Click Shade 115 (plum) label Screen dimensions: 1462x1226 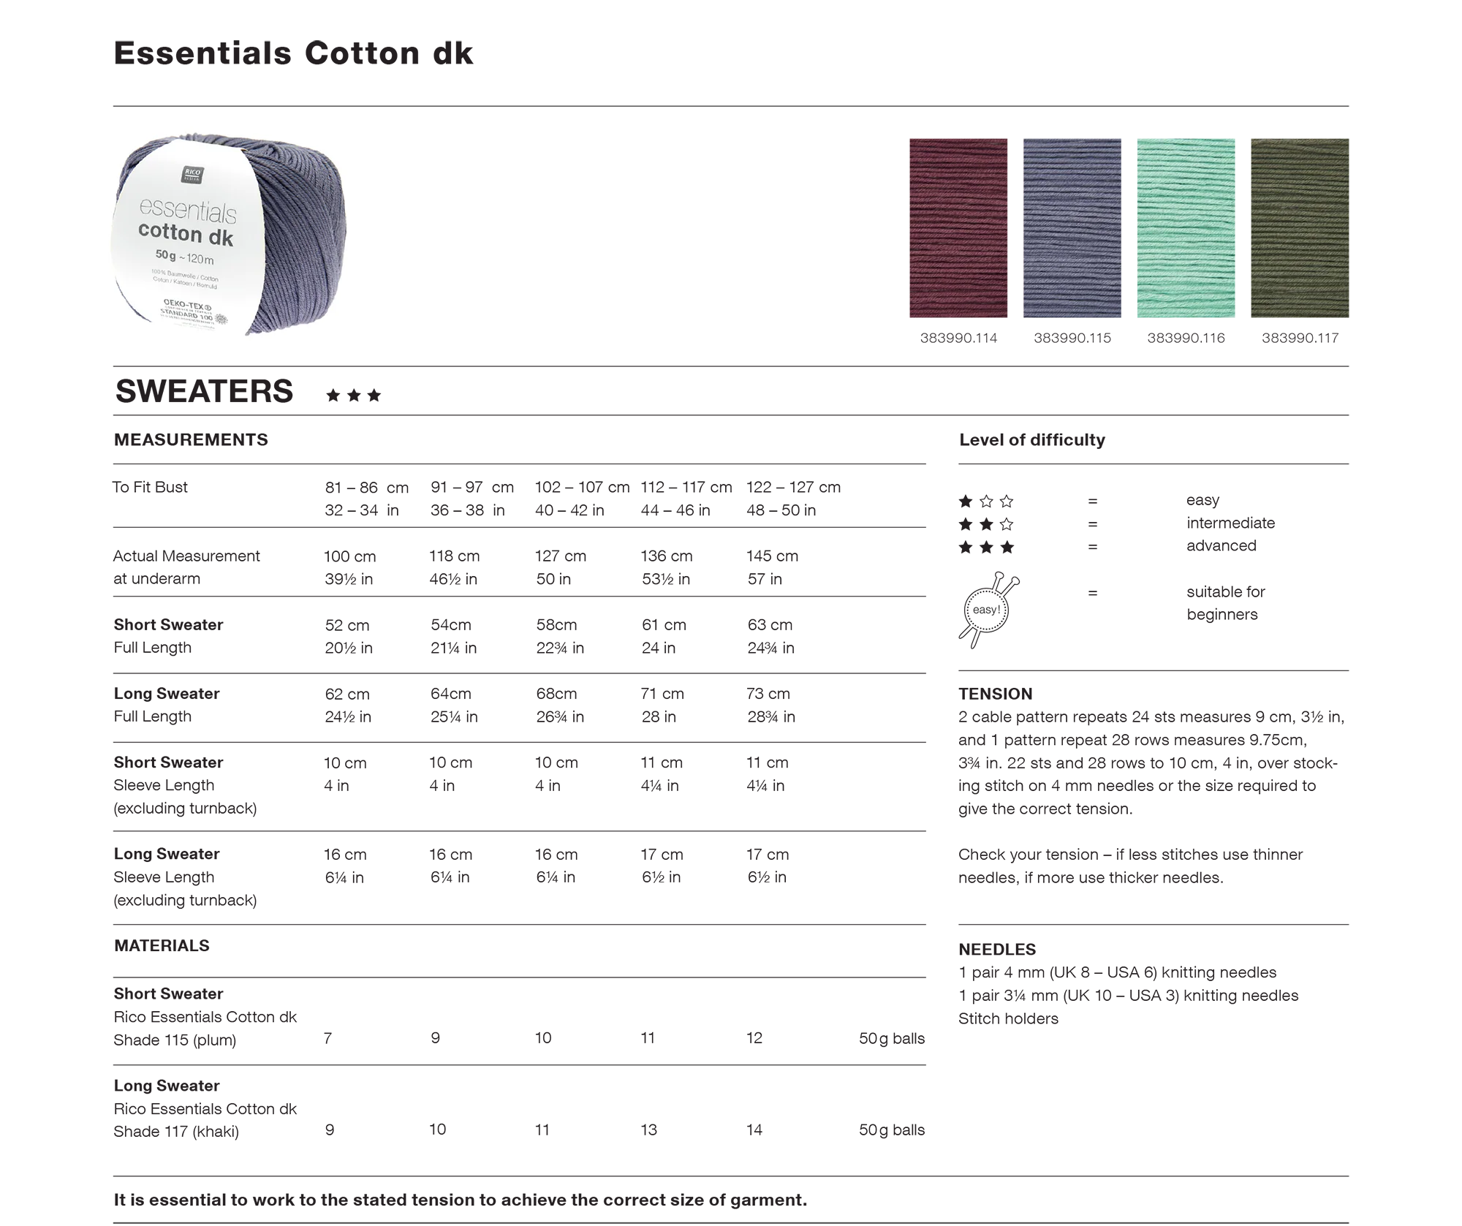pos(175,1040)
